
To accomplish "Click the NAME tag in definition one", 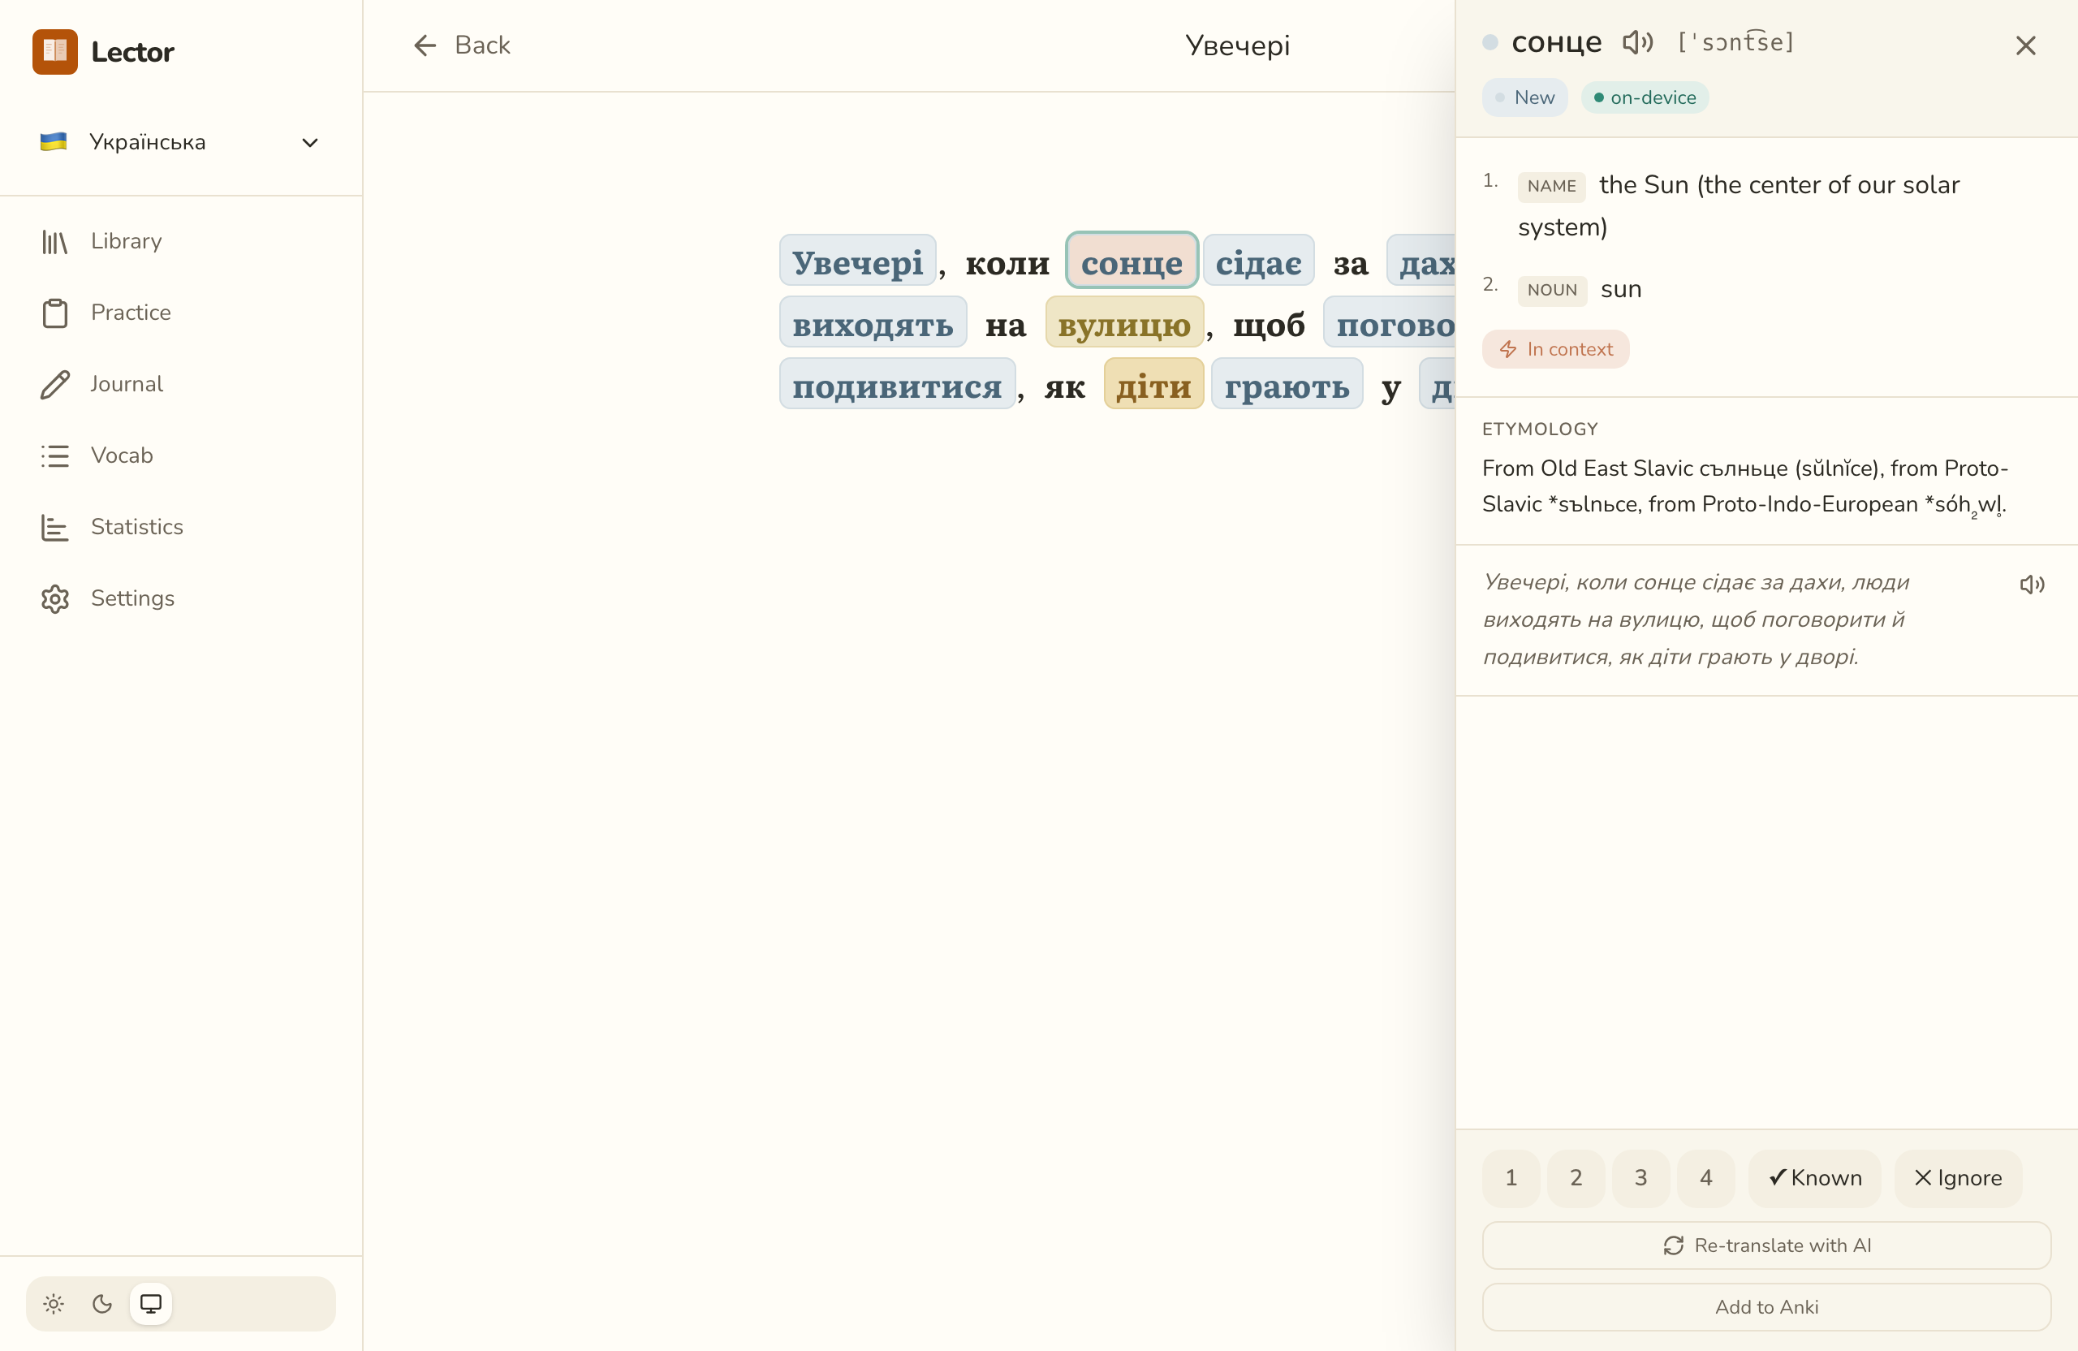I will [x=1551, y=186].
